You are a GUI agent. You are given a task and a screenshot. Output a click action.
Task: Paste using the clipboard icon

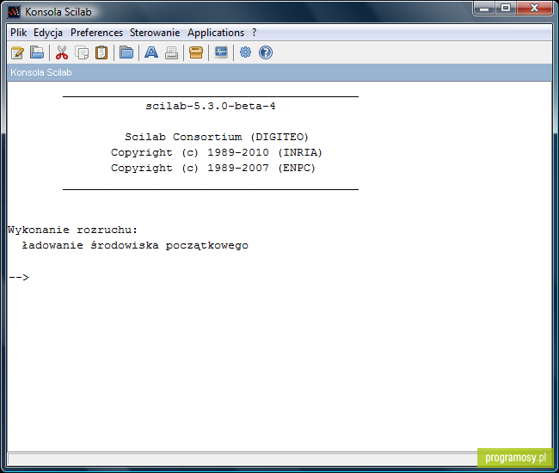[101, 52]
